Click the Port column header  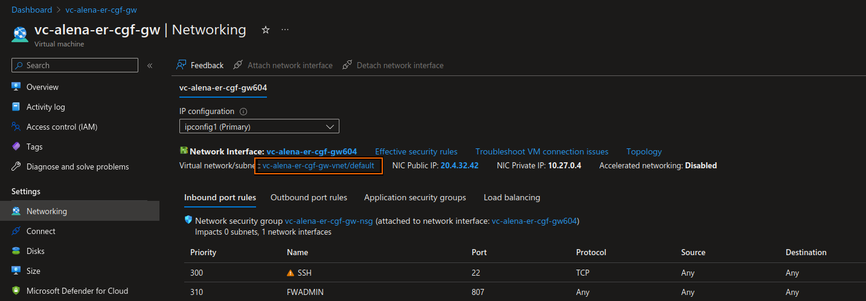(x=479, y=252)
